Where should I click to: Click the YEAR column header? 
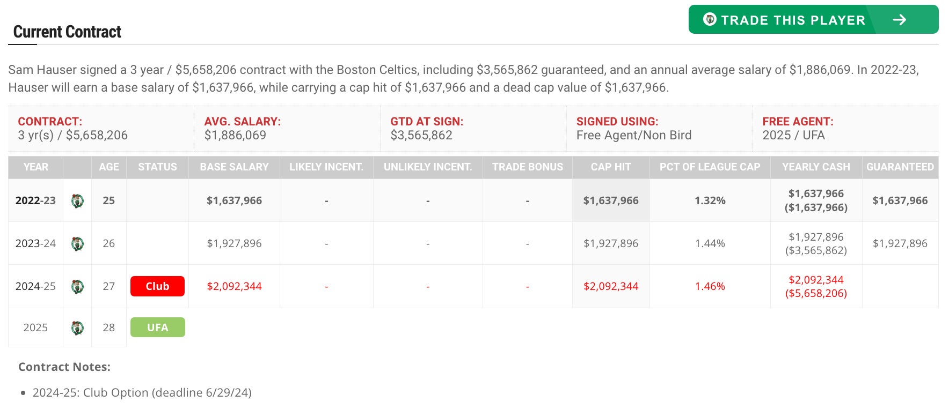pos(35,167)
